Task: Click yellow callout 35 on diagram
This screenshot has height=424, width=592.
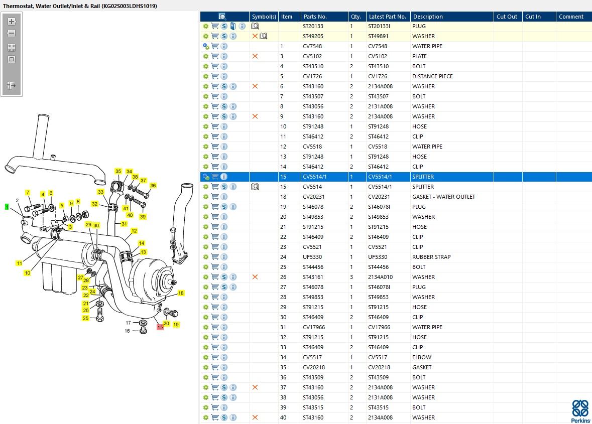Action: pos(118,171)
